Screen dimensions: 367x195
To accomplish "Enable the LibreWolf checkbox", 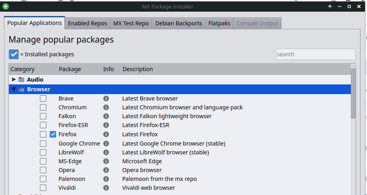I will 43,152.
